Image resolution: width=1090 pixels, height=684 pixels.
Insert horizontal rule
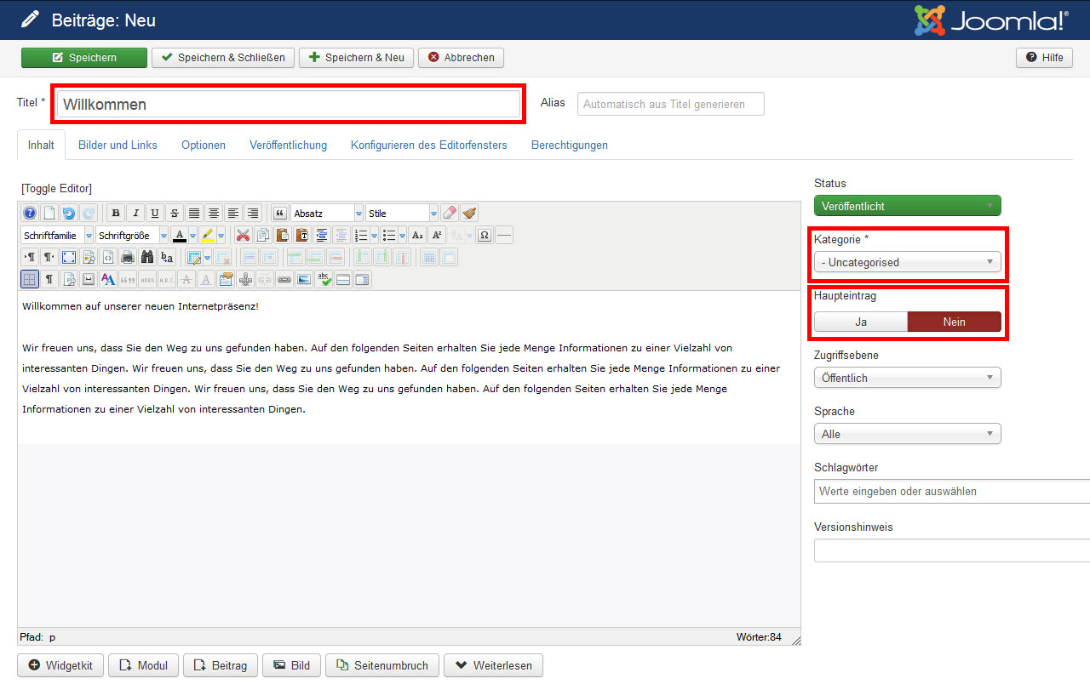tap(504, 236)
